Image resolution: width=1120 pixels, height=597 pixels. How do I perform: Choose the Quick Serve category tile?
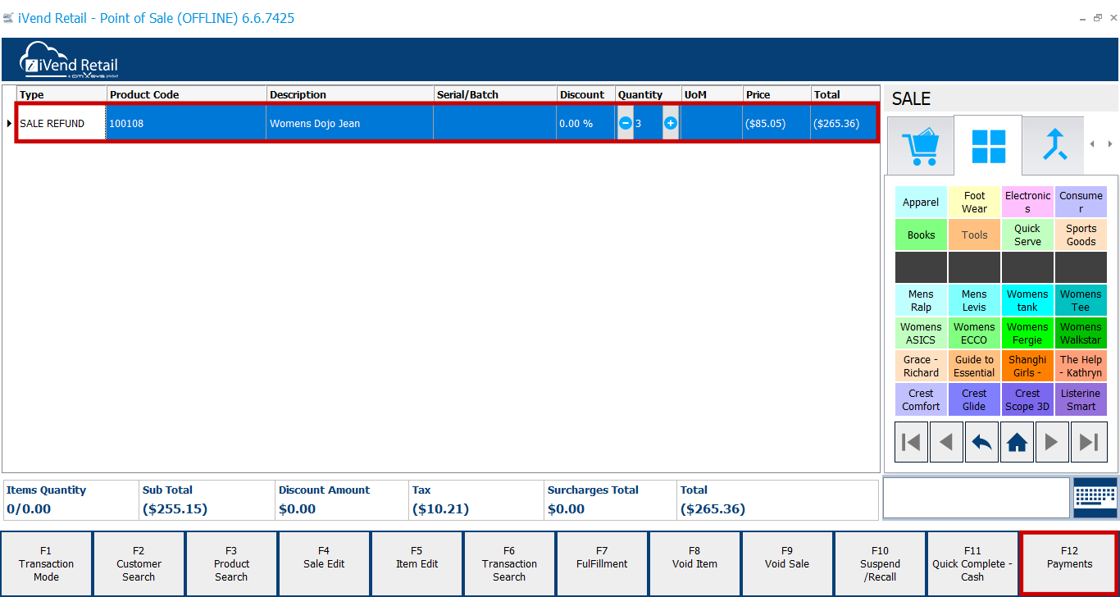click(x=1027, y=235)
